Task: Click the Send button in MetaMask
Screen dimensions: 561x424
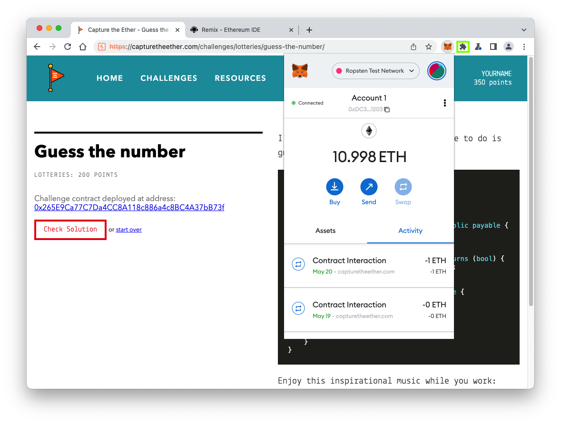Action: (x=369, y=192)
